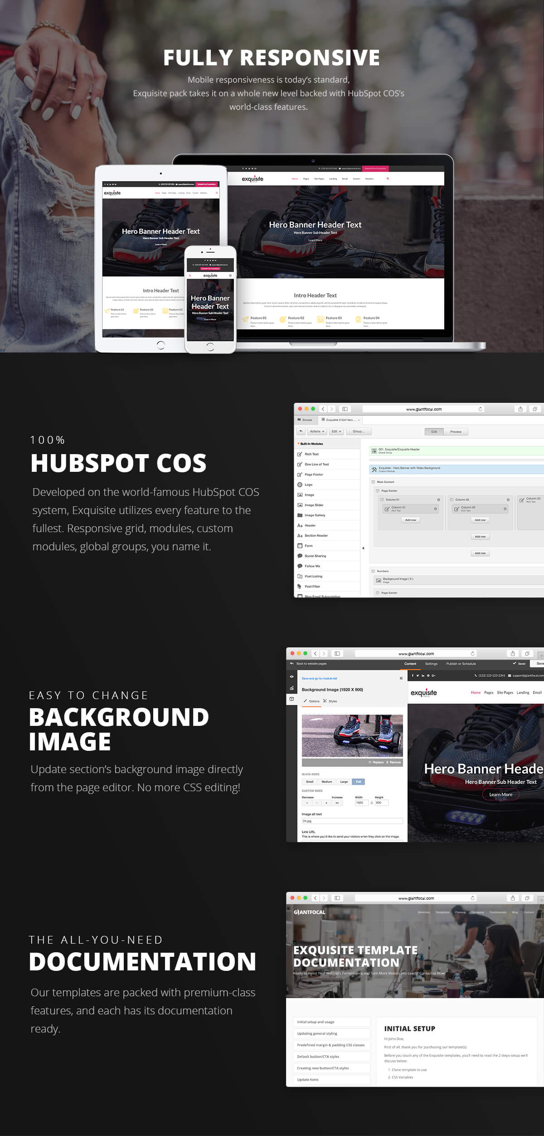This screenshot has width=544, height=1136.
Task: Open the Edit dropdown menu
Action: (x=336, y=431)
